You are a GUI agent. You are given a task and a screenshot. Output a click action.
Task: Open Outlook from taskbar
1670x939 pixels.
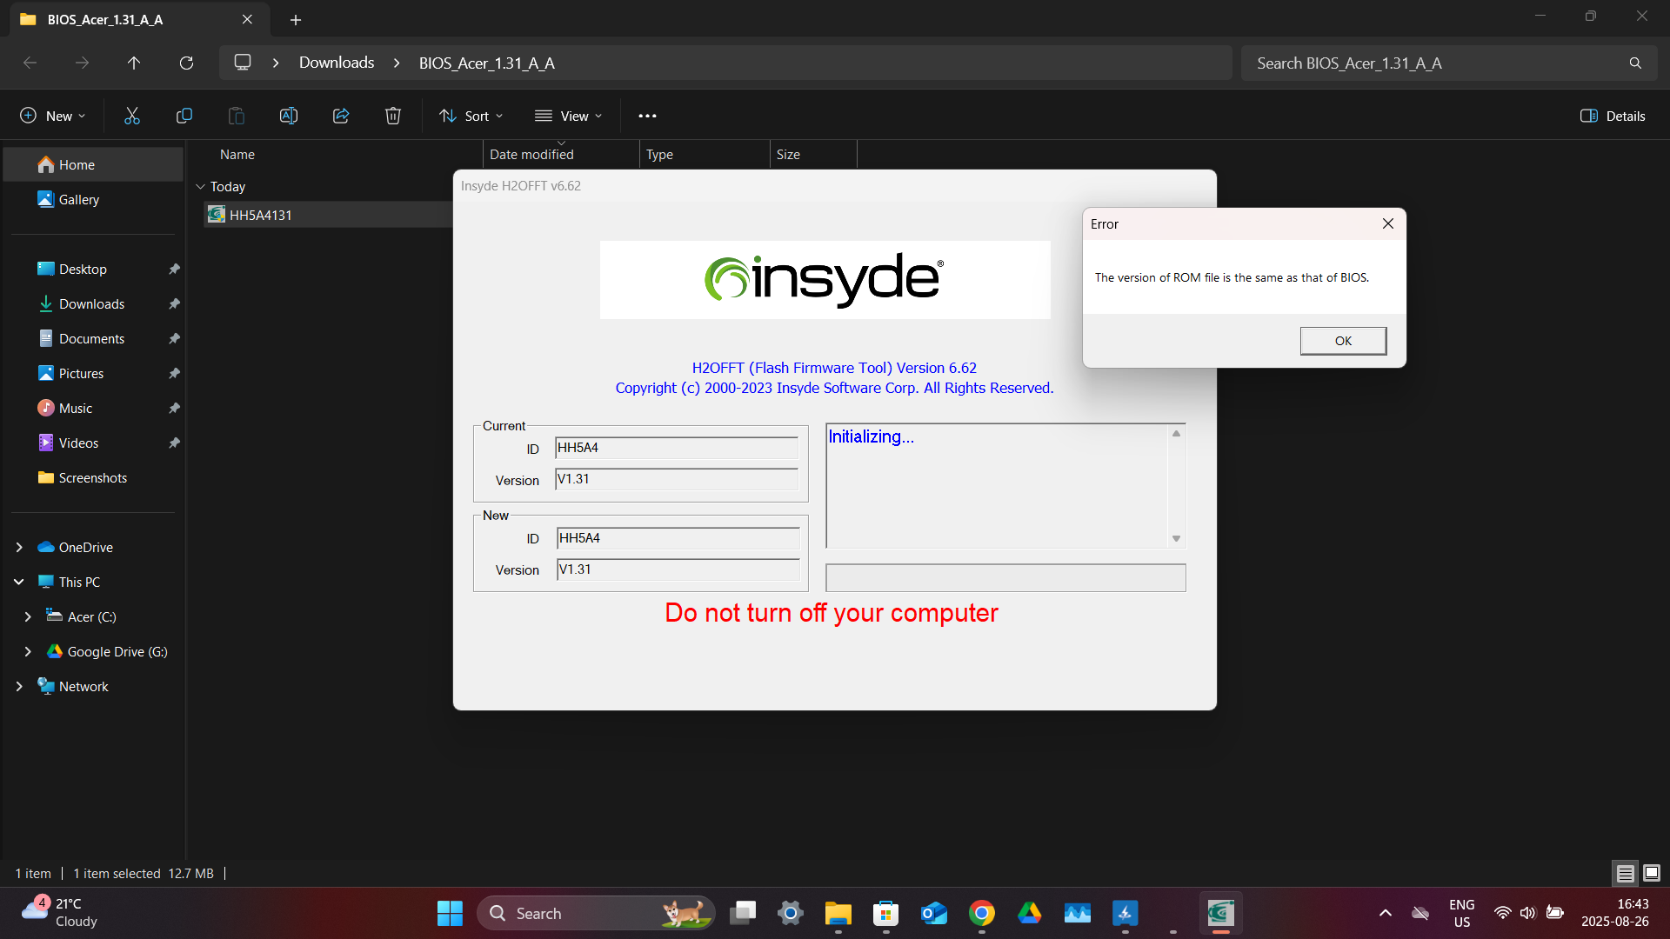click(934, 913)
